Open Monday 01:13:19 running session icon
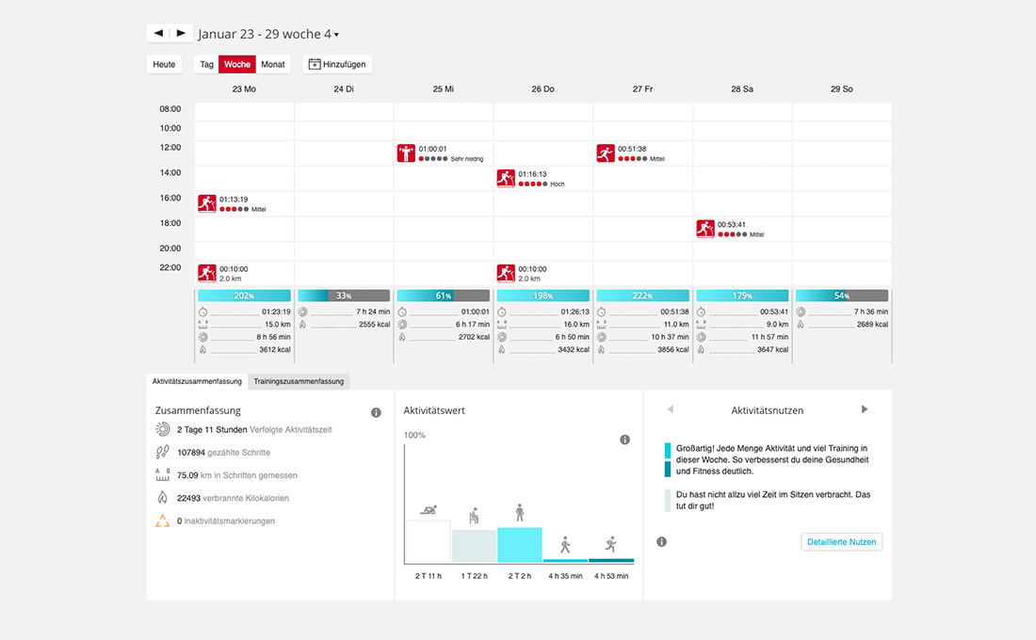1036x640 pixels. click(x=207, y=203)
